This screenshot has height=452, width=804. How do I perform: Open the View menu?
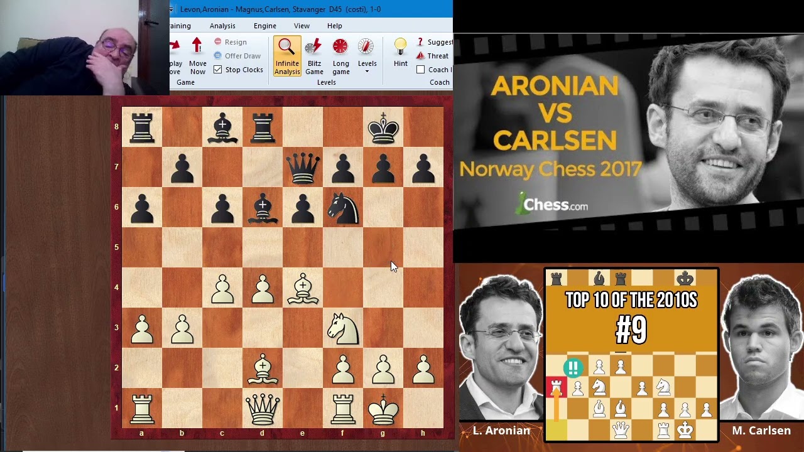301,26
